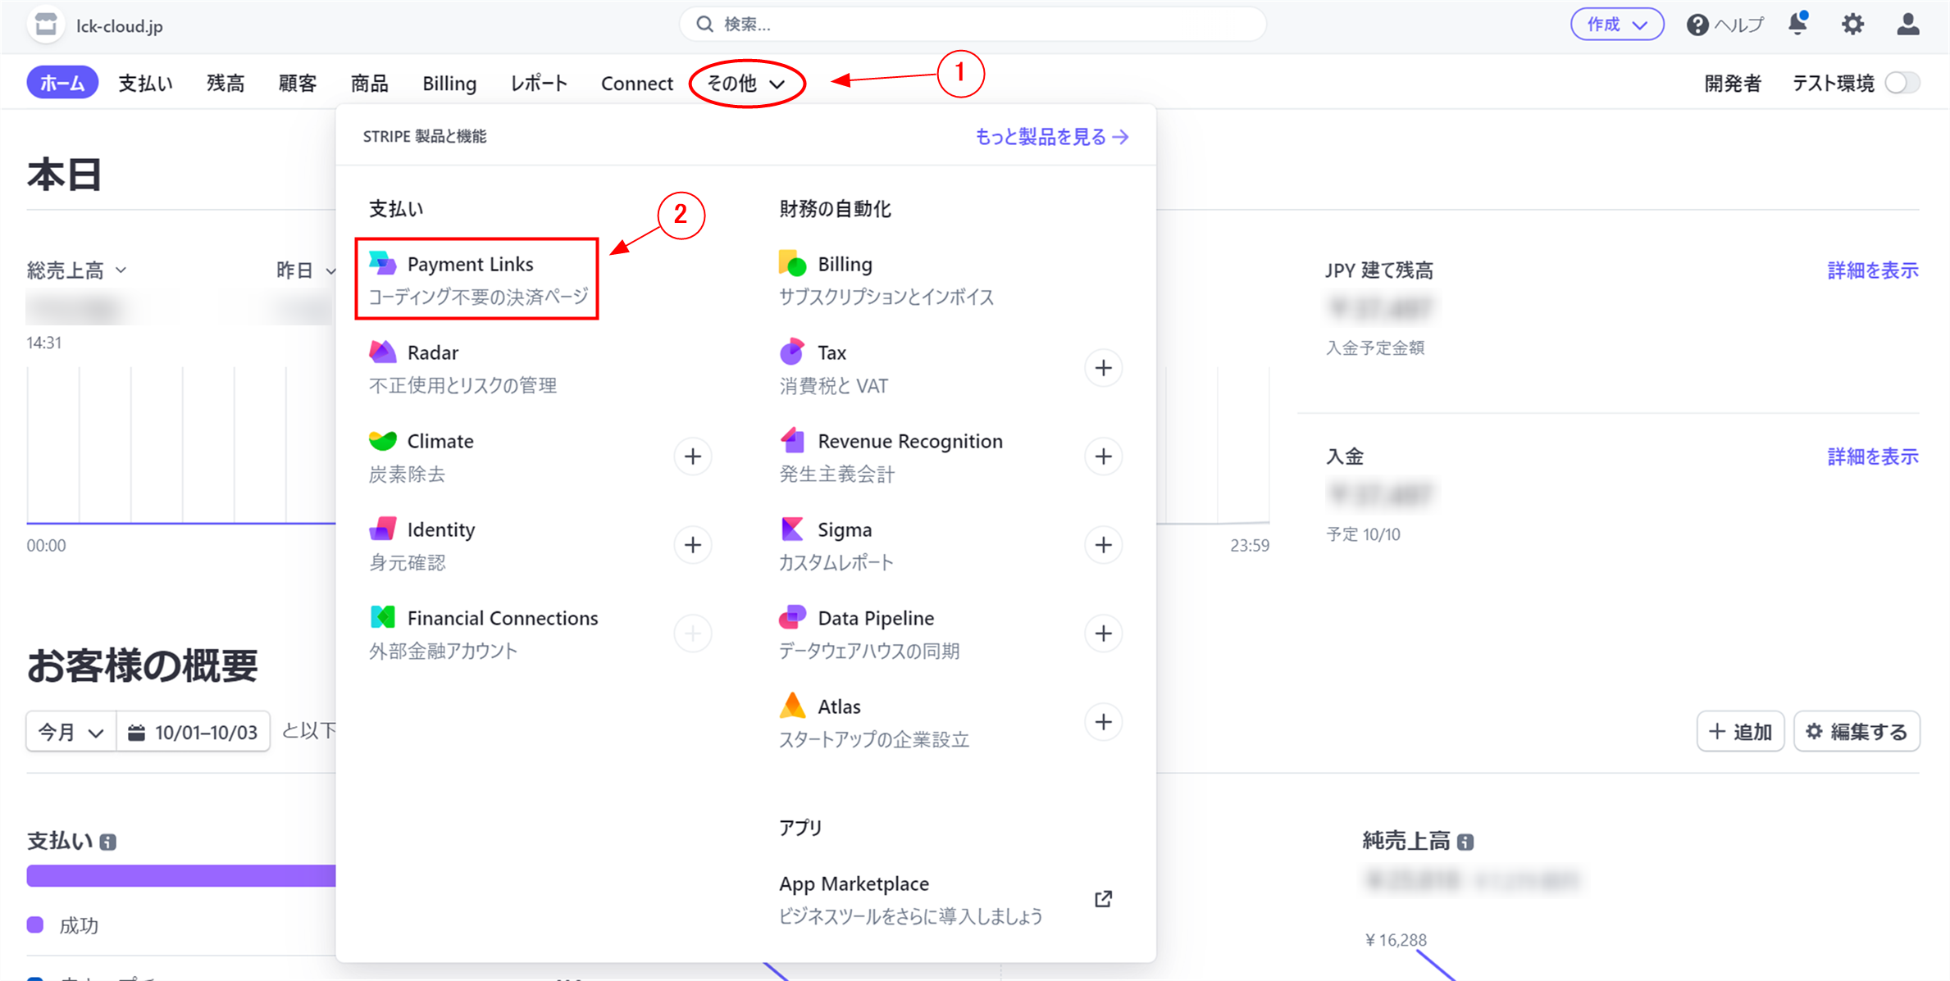Click the Financial Connections icon
Viewport: 1950px width, 981px height.
pyautogui.click(x=382, y=617)
